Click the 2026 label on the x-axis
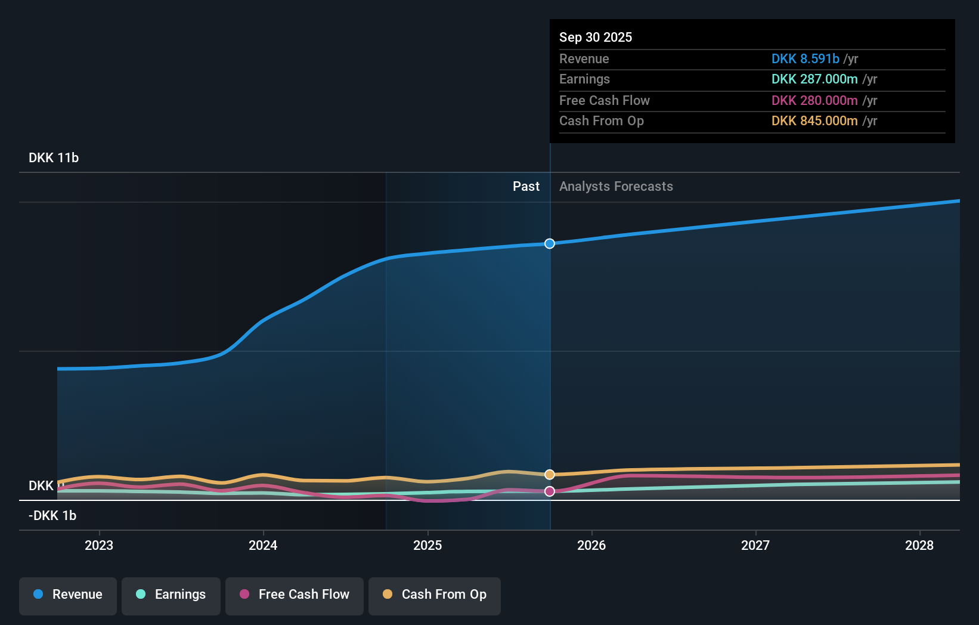 (591, 545)
